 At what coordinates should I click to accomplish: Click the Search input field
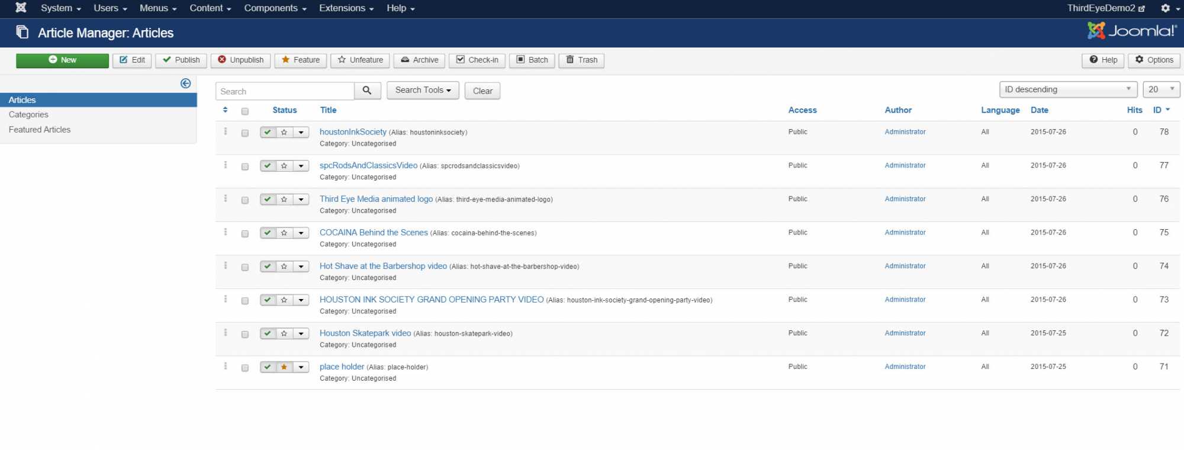[x=285, y=91]
